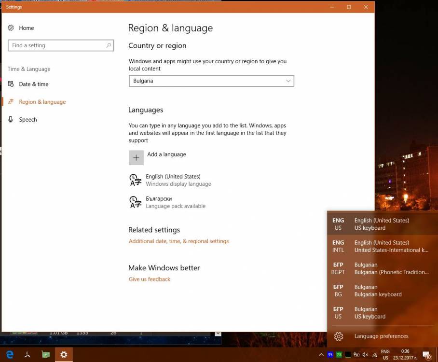Click the Region & language sidebar icon
This screenshot has width=438, height=362.
coord(11,102)
